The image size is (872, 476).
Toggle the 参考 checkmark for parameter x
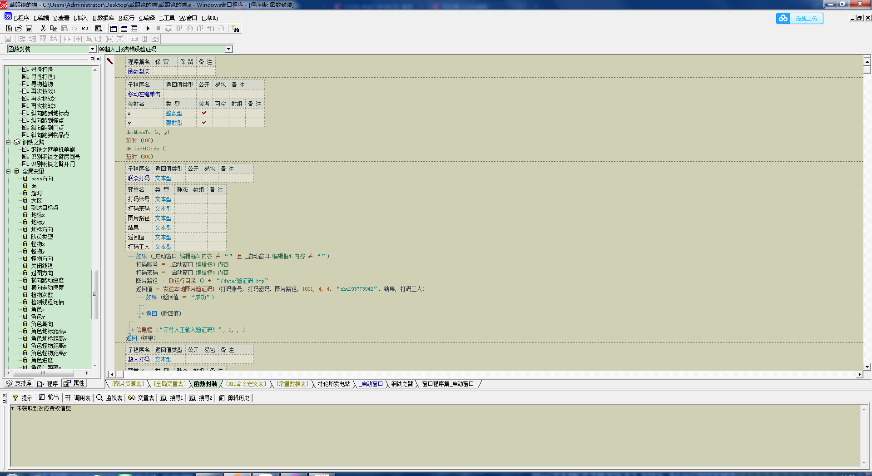pos(204,113)
